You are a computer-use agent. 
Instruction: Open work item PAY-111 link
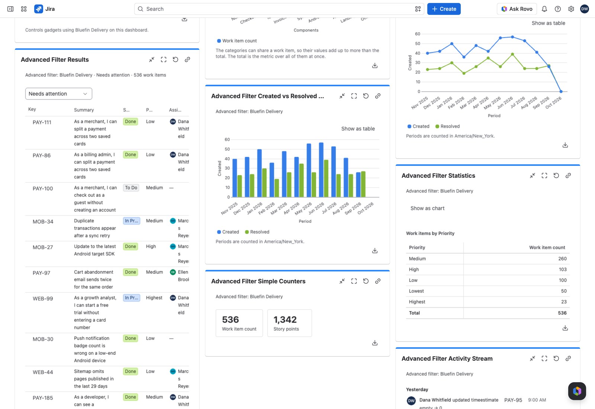[42, 122]
